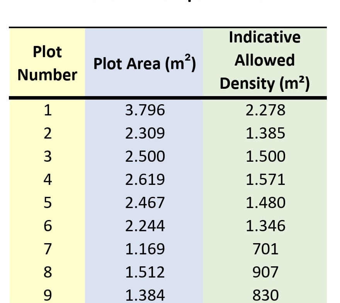Image resolution: width=340 pixels, height=303 pixels.
Task: Click the density value 1.385
Action: pyautogui.click(x=265, y=134)
